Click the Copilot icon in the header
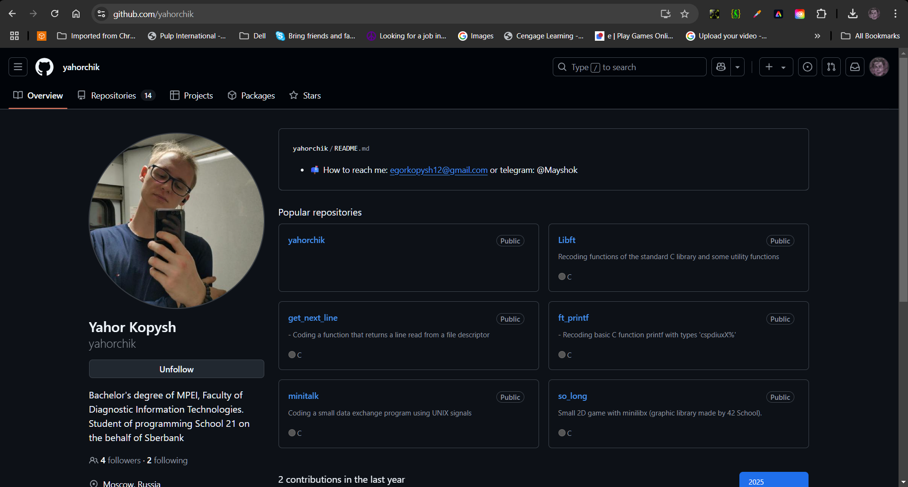The image size is (908, 487). tap(720, 67)
